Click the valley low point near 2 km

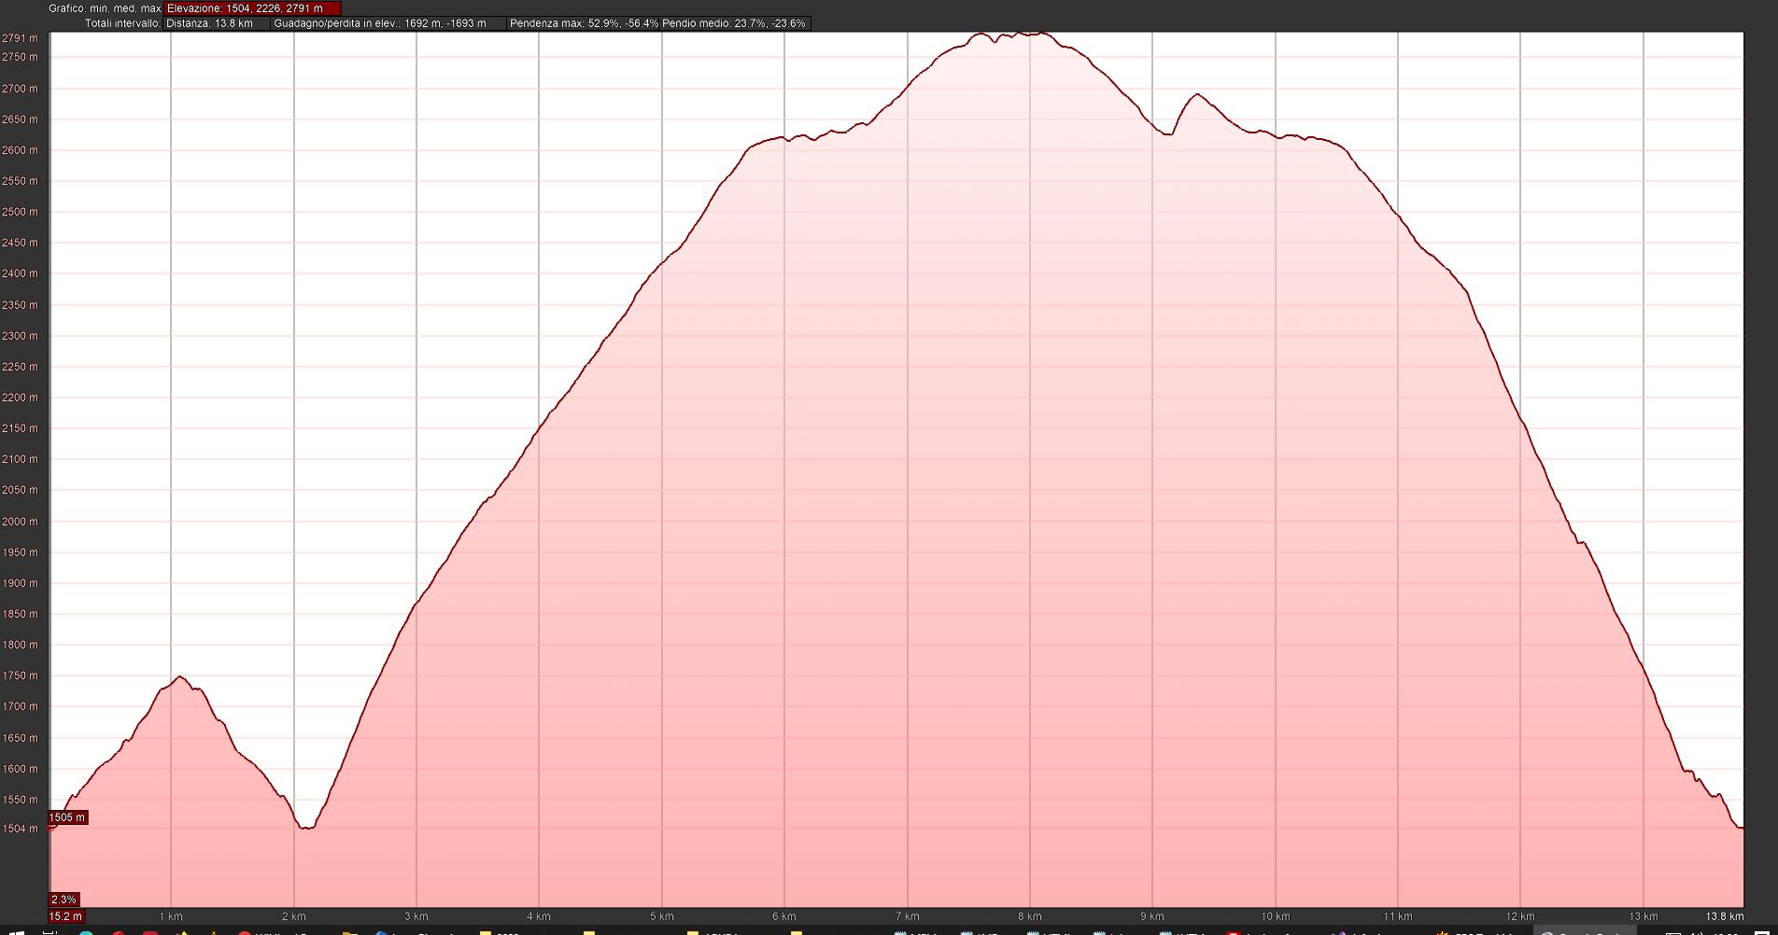tap(306, 827)
